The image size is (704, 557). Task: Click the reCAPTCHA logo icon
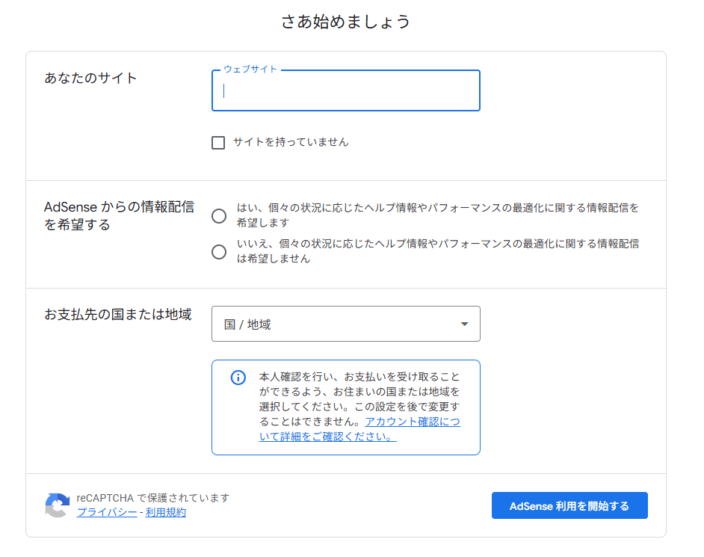pos(58,505)
